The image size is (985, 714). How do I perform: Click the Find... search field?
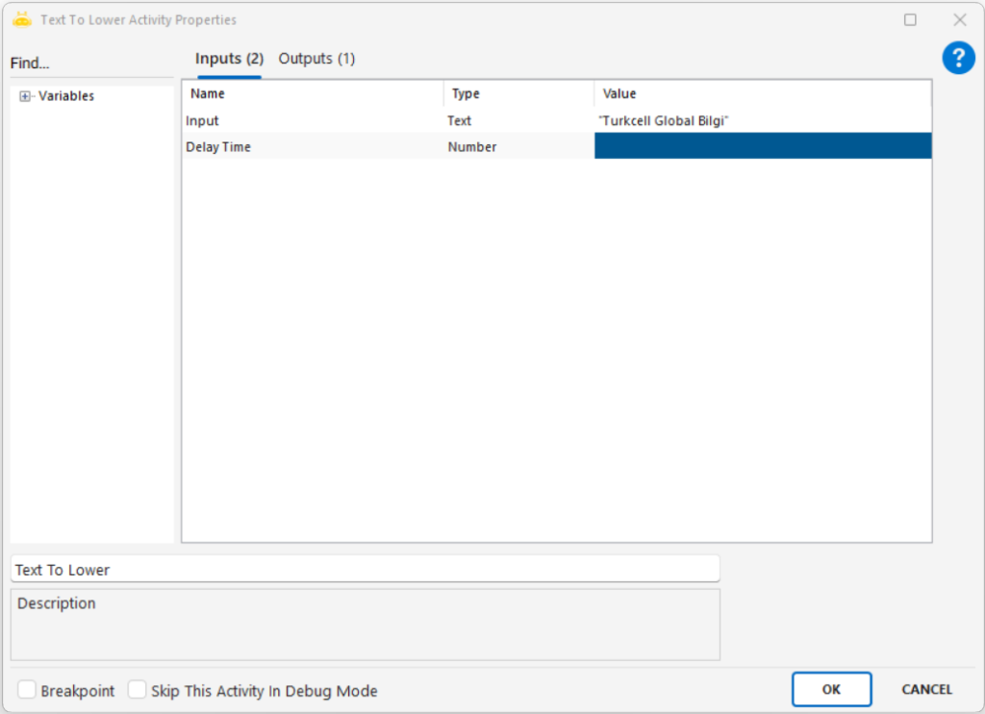[x=91, y=64]
